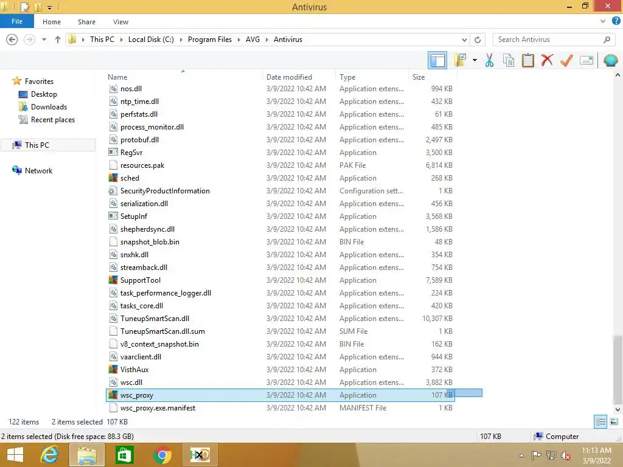
Task: Click Local Disk (C:) breadcrumb
Action: [151, 40]
